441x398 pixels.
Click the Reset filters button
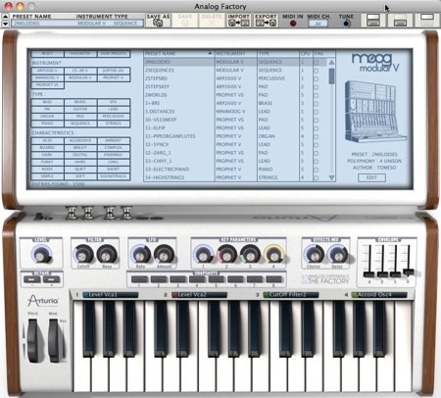47,53
